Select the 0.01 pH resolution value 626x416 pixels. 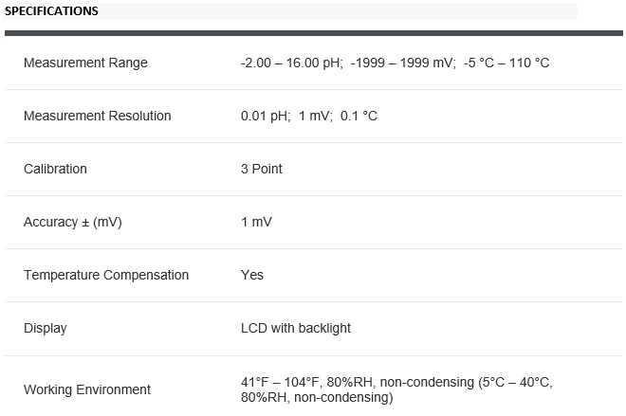click(x=266, y=116)
